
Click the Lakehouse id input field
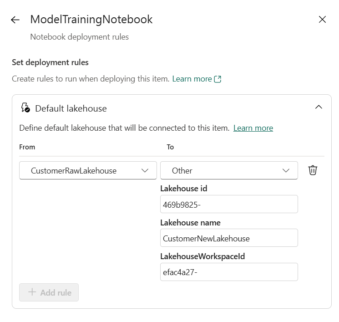coord(229,204)
